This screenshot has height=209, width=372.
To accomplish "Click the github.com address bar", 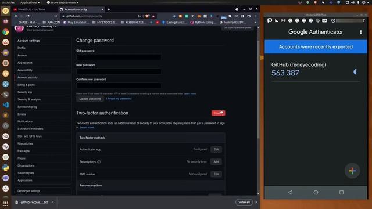I will [x=99, y=16].
